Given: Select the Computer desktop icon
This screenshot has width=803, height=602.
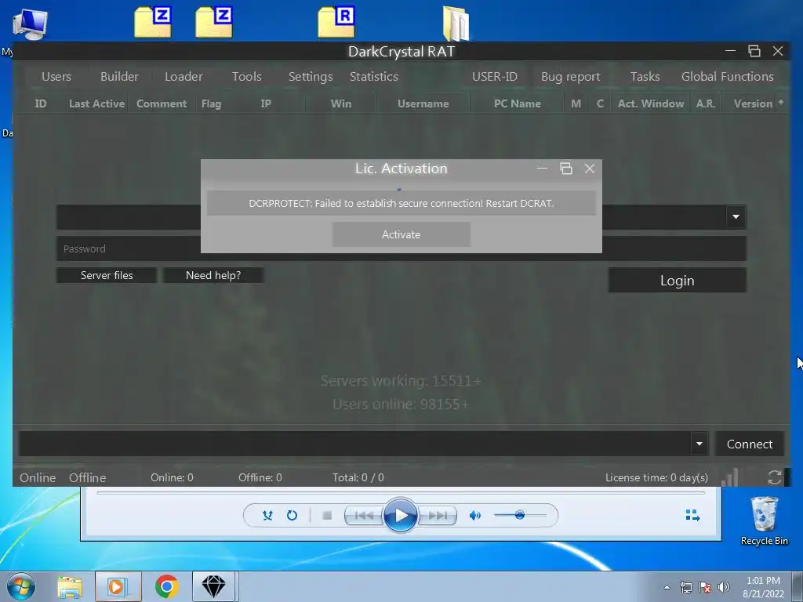Looking at the screenshot, I should 30,24.
